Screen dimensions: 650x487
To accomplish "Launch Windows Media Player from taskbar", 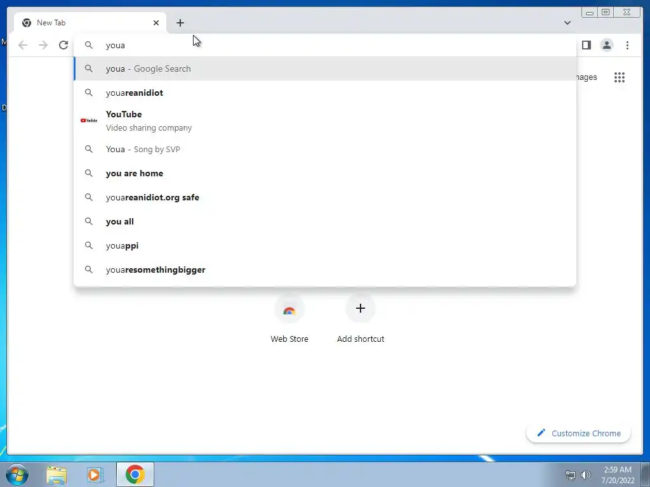I will pyautogui.click(x=95, y=474).
